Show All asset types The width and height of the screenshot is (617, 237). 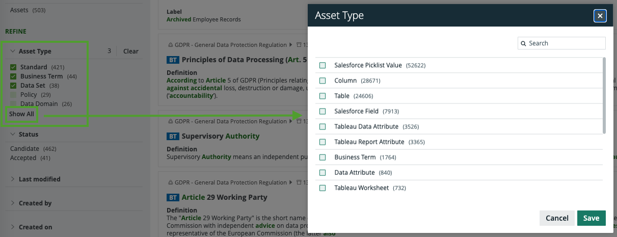point(21,114)
